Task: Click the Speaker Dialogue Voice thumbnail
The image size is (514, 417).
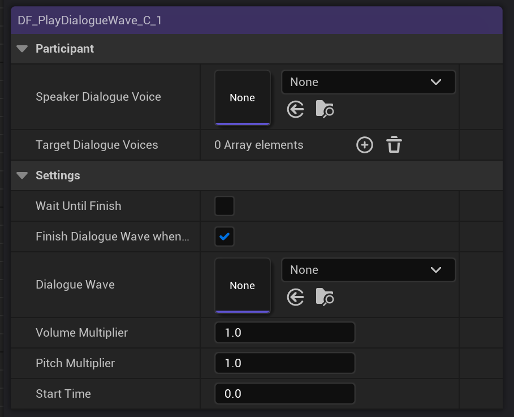Action: [x=243, y=97]
